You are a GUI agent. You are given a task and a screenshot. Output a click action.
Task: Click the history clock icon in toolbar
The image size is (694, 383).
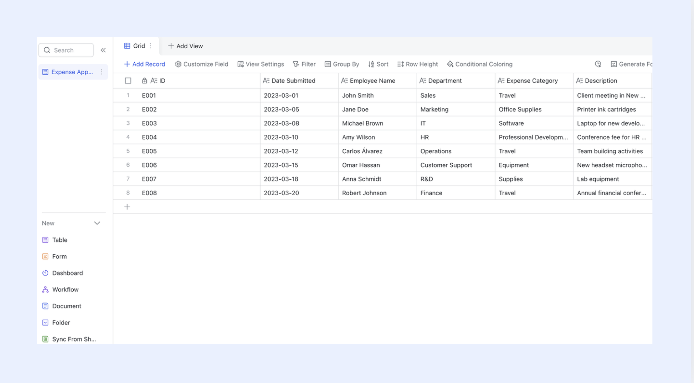(x=598, y=64)
